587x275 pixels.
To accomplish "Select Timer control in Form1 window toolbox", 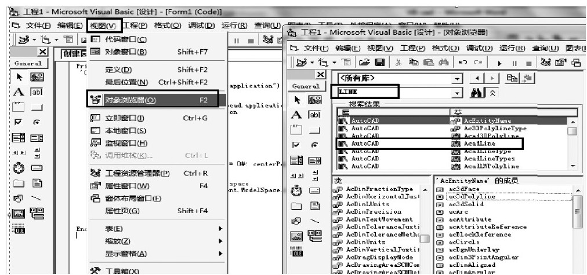I will (19, 168).
